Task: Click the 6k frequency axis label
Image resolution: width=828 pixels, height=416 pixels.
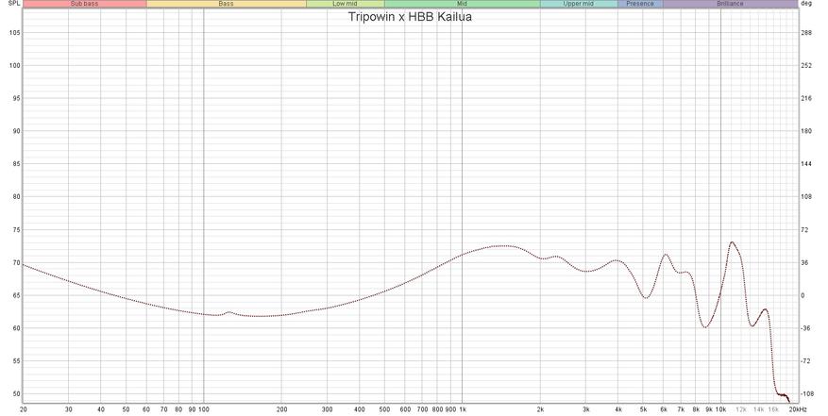Action: (664, 409)
